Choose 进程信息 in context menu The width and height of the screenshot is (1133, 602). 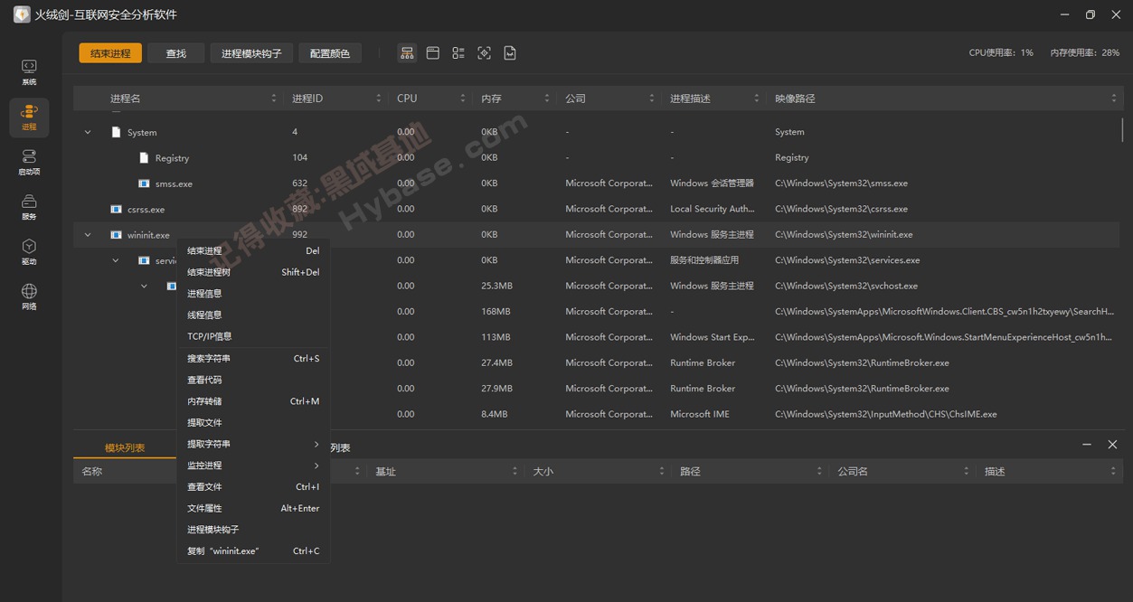(x=253, y=294)
